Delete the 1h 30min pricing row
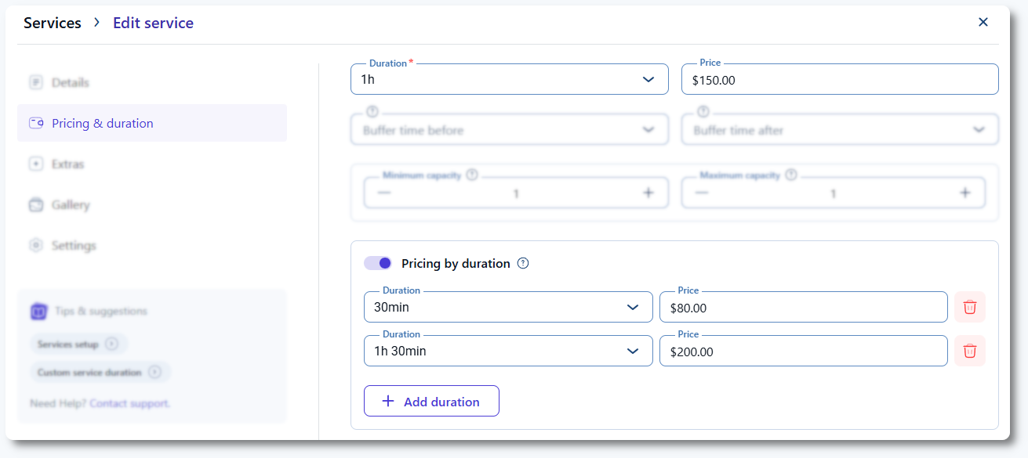Image resolution: width=1028 pixels, height=458 pixels. (x=969, y=351)
